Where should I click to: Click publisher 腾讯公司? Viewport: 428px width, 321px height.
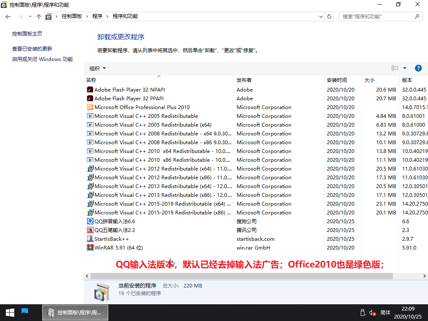[247, 230]
